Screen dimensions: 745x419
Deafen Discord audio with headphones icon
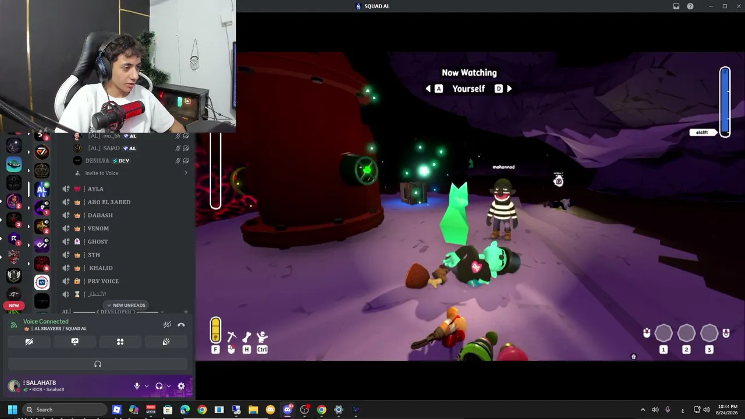[159, 386]
